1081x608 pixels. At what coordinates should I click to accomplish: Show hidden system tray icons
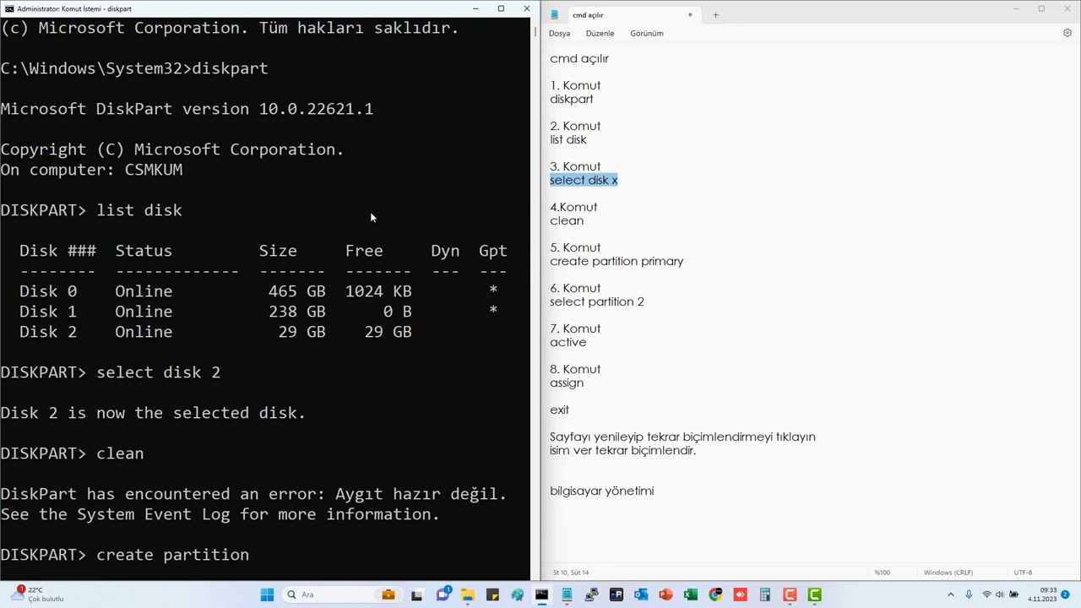coord(951,594)
